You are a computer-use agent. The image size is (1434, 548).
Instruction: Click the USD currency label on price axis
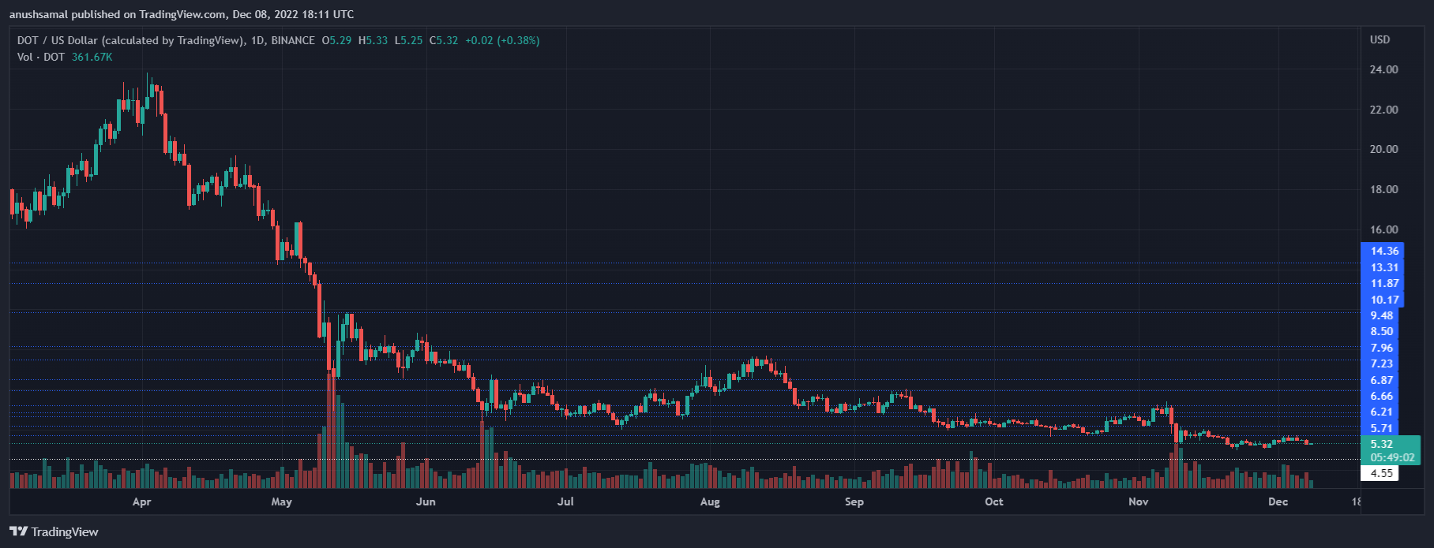(x=1380, y=39)
